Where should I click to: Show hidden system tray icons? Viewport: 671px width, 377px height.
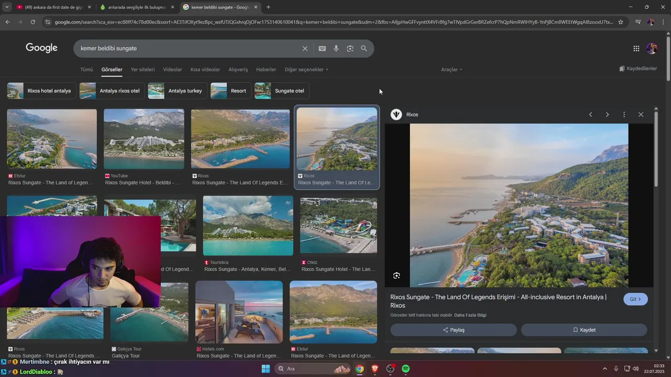(604, 369)
